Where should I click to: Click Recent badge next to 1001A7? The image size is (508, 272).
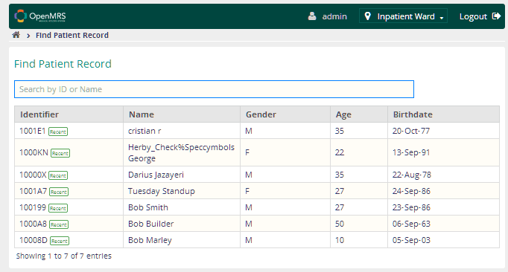(59, 192)
